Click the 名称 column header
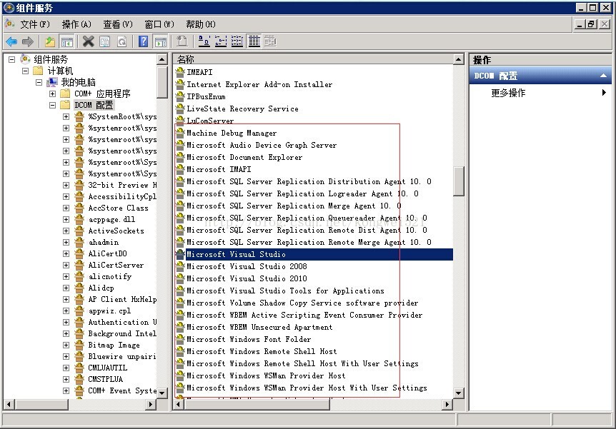The width and height of the screenshot is (616, 429). tap(313, 59)
